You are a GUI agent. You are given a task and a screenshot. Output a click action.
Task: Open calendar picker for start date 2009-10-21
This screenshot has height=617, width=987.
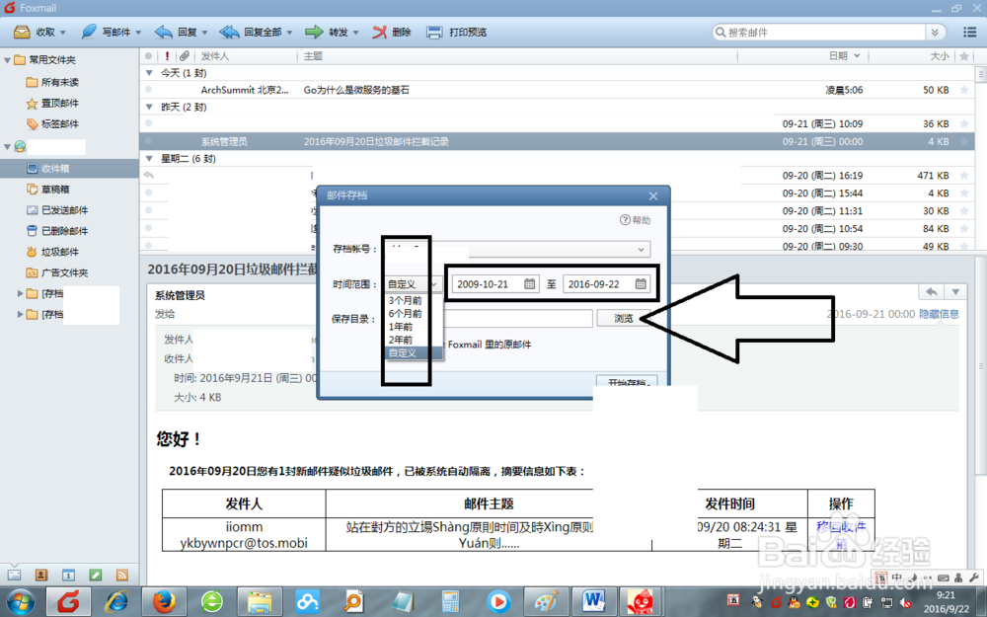tap(530, 284)
